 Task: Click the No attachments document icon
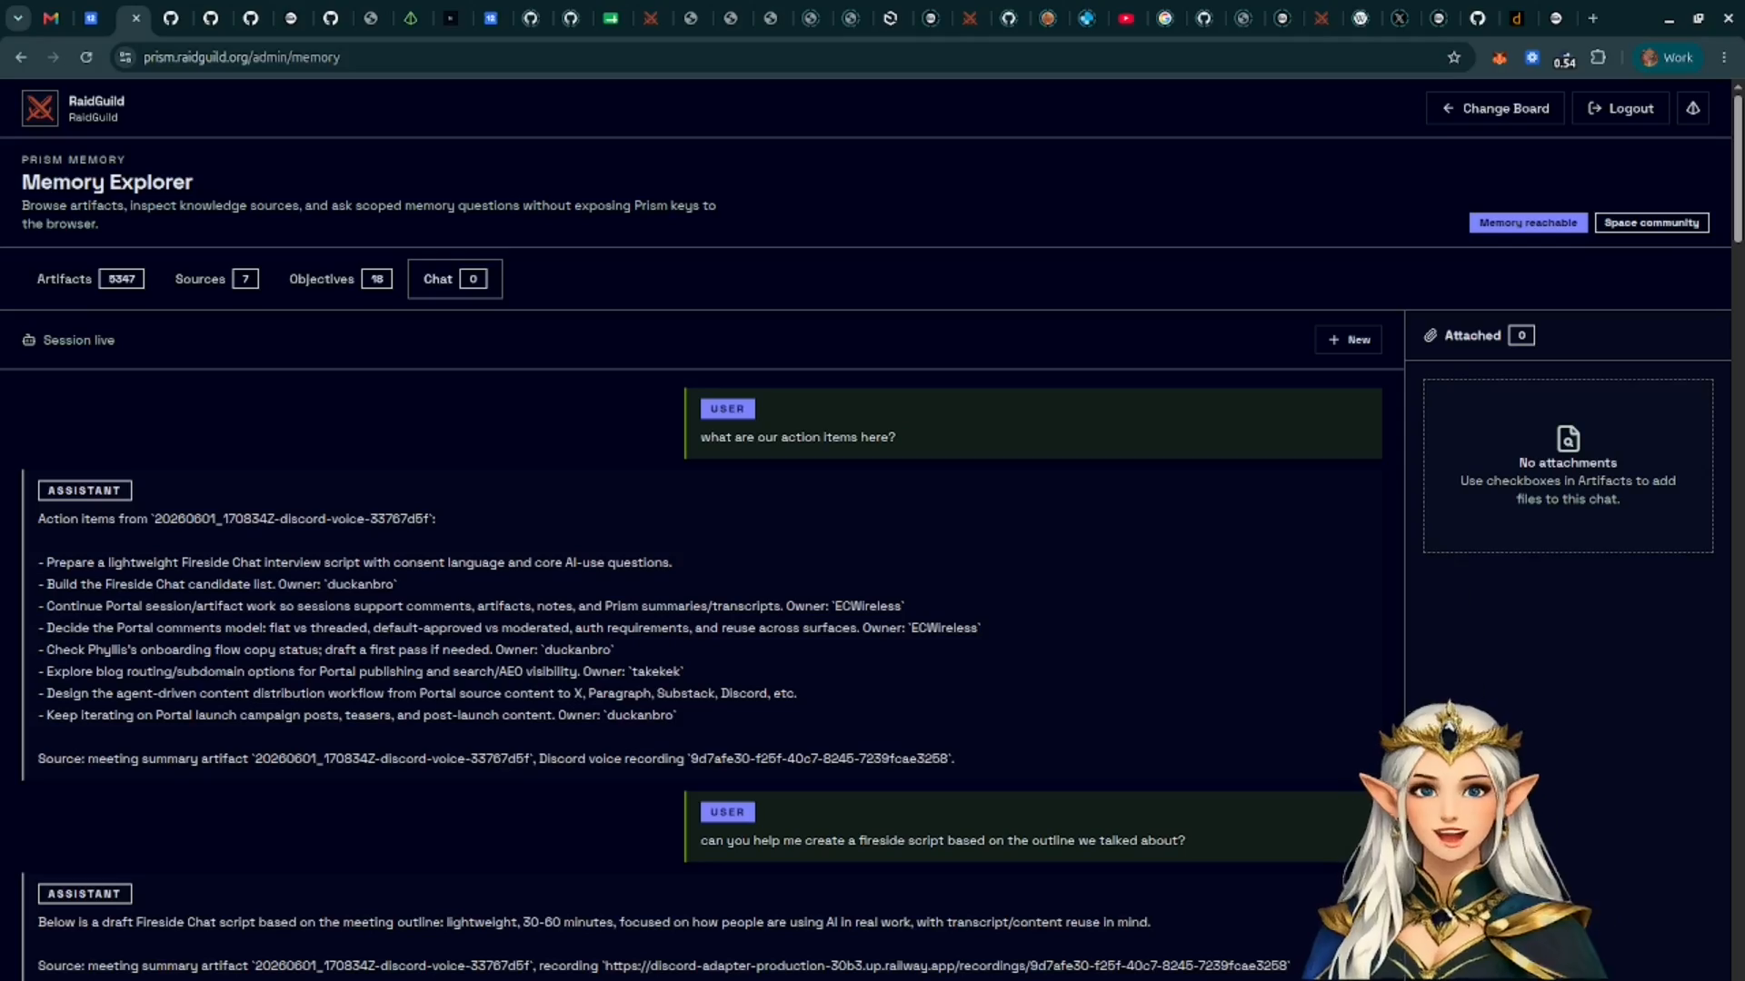1568,439
